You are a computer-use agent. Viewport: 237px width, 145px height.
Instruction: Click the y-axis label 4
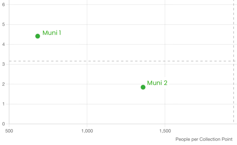3,44
